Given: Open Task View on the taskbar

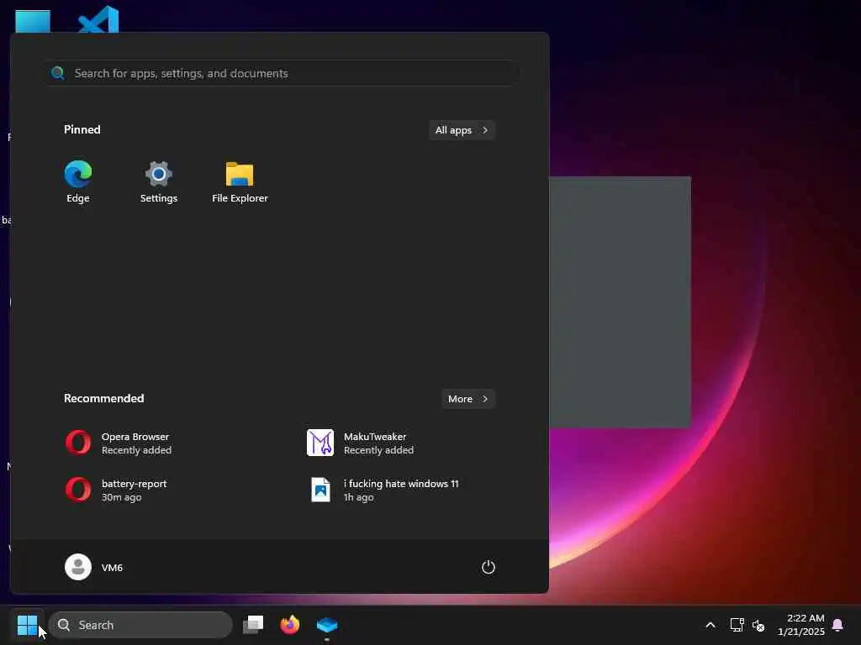Looking at the screenshot, I should (x=253, y=625).
